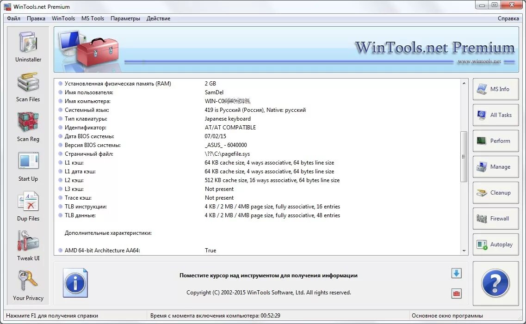This screenshot has height=324, width=526.
Task: Click the copyright notice text
Action: [268, 293]
